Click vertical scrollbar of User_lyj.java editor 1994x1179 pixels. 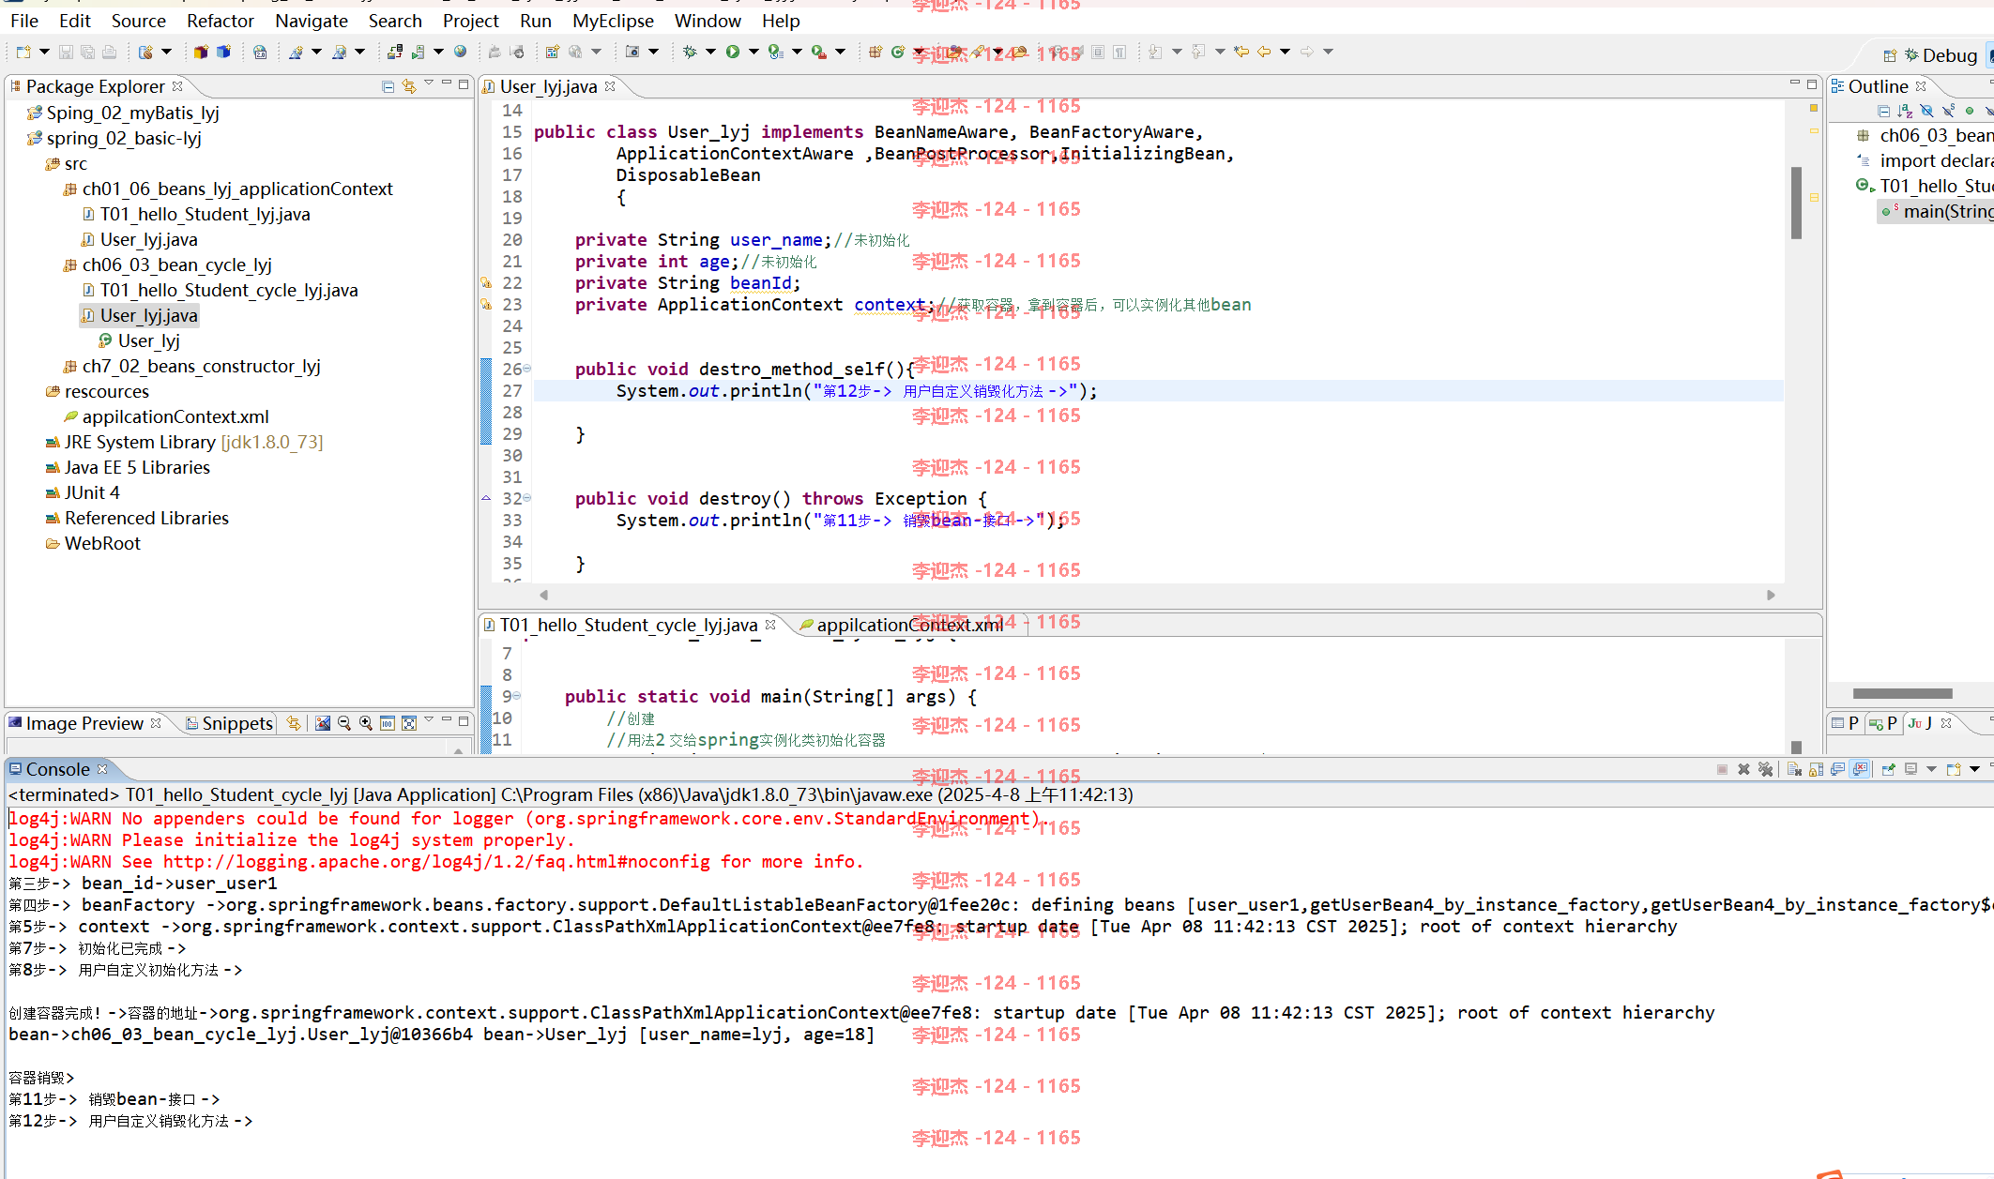click(x=1796, y=203)
